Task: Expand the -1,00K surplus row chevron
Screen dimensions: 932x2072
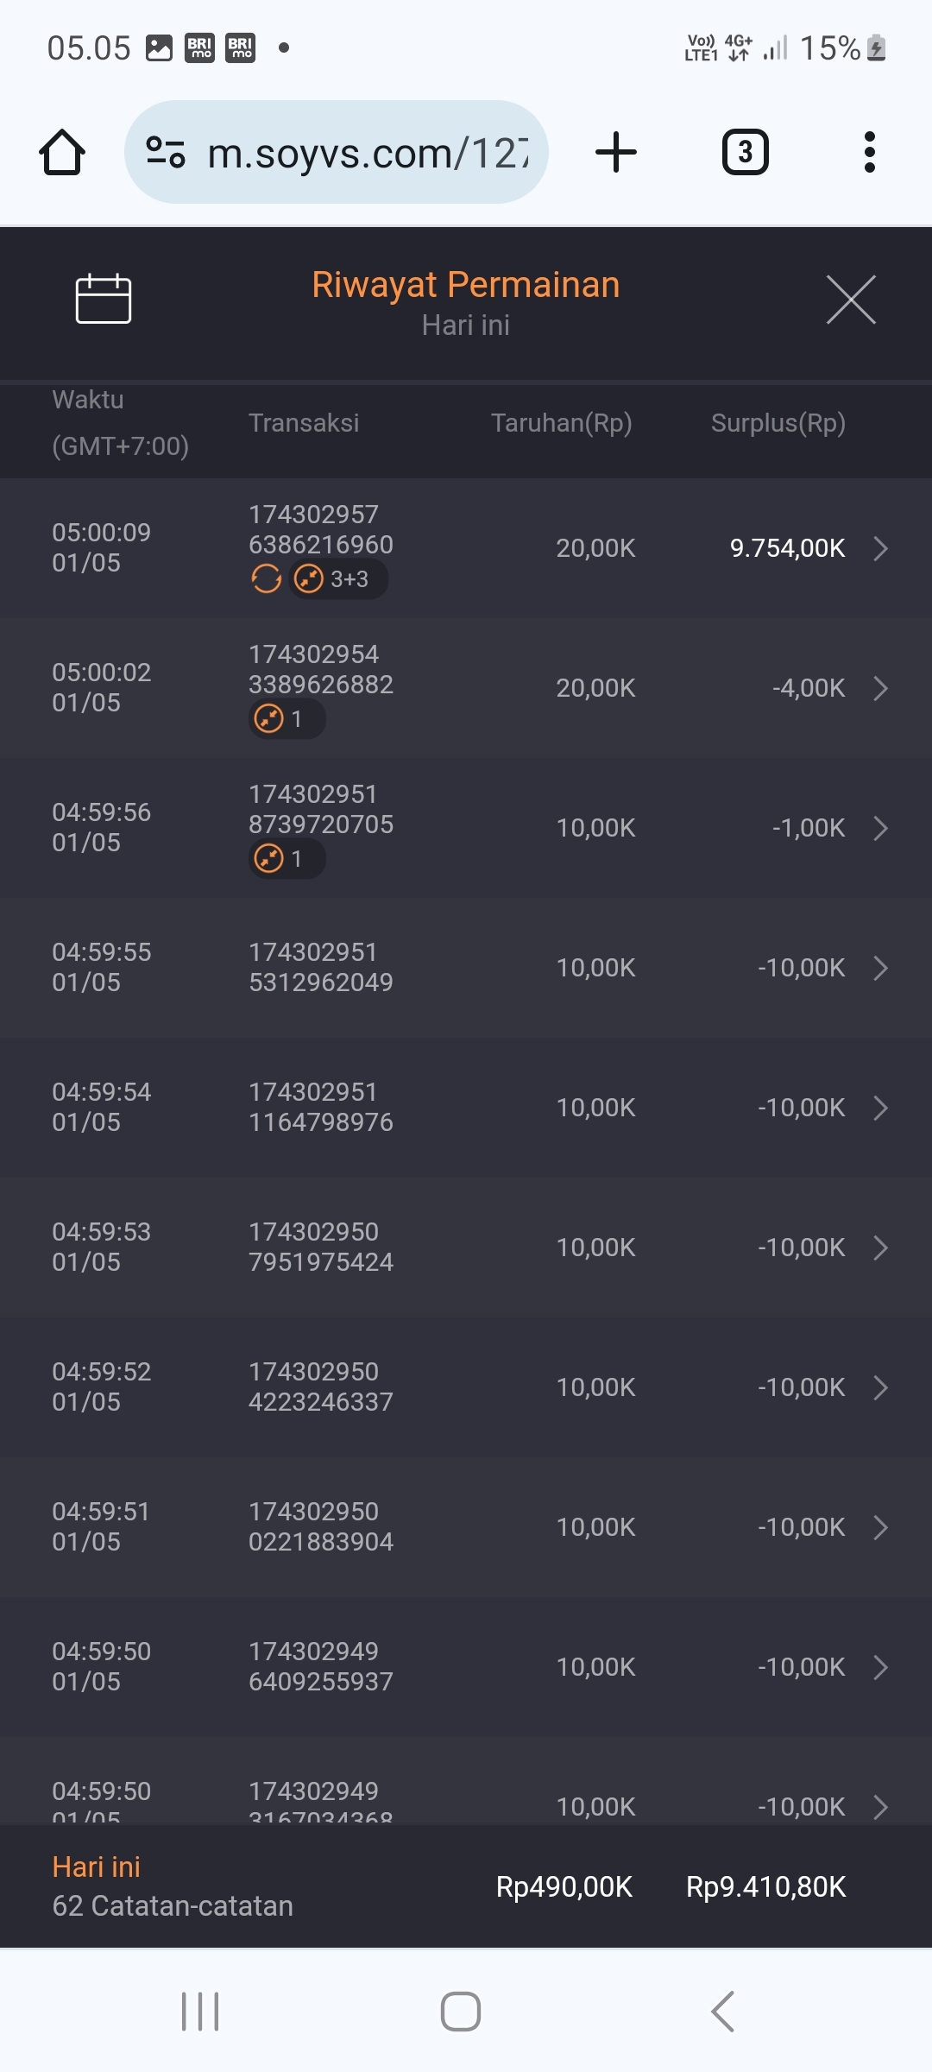Action: click(880, 828)
